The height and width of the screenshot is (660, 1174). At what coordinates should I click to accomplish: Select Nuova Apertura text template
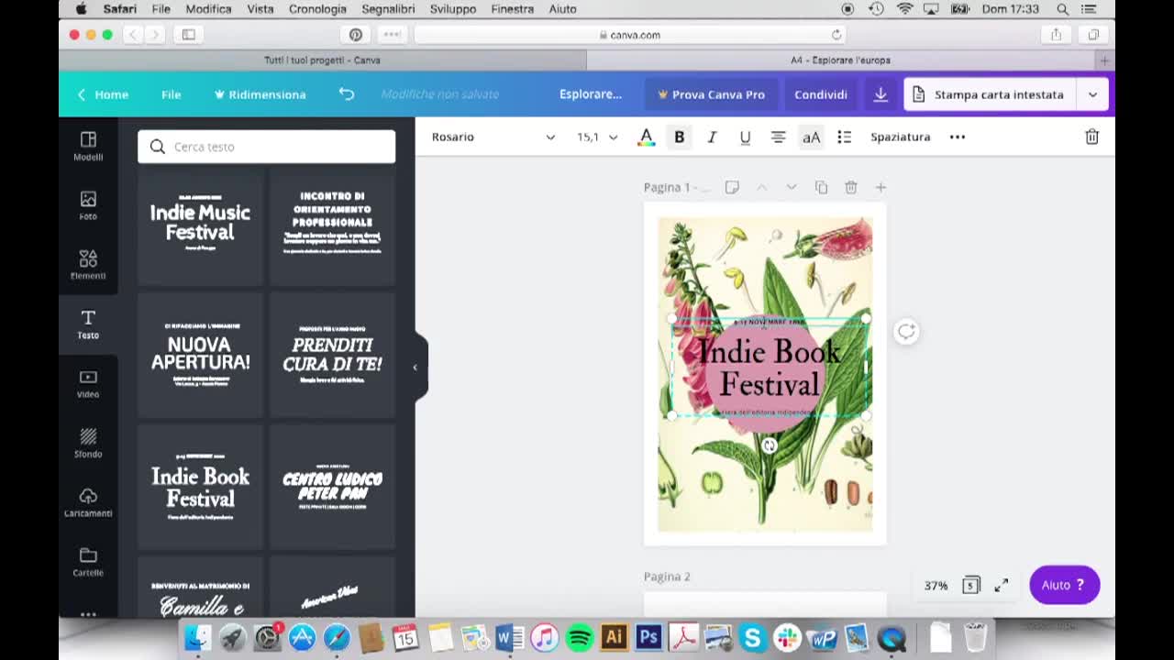tap(200, 354)
